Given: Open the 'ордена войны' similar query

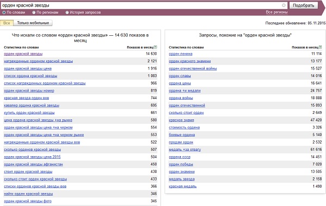Looking at the screenshot, I should [181, 98].
